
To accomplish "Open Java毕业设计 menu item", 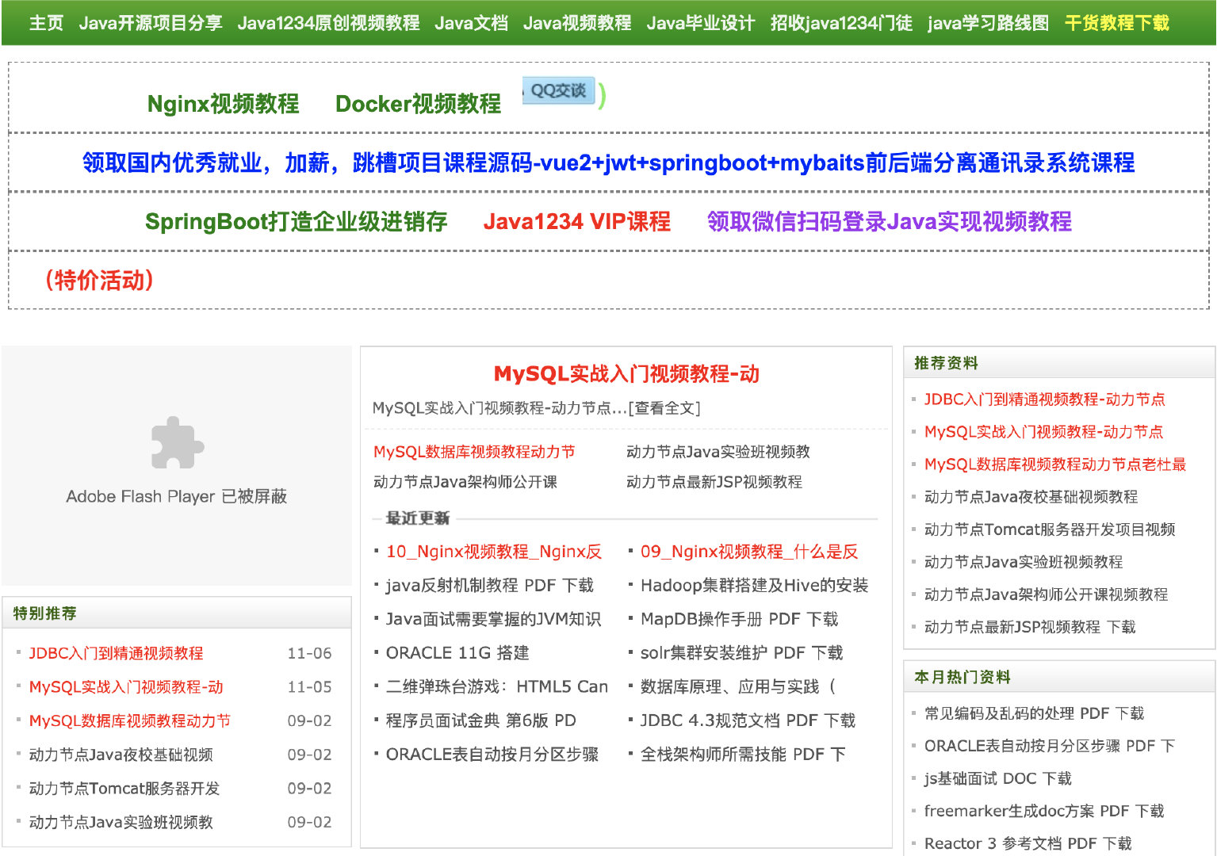I will [x=701, y=23].
